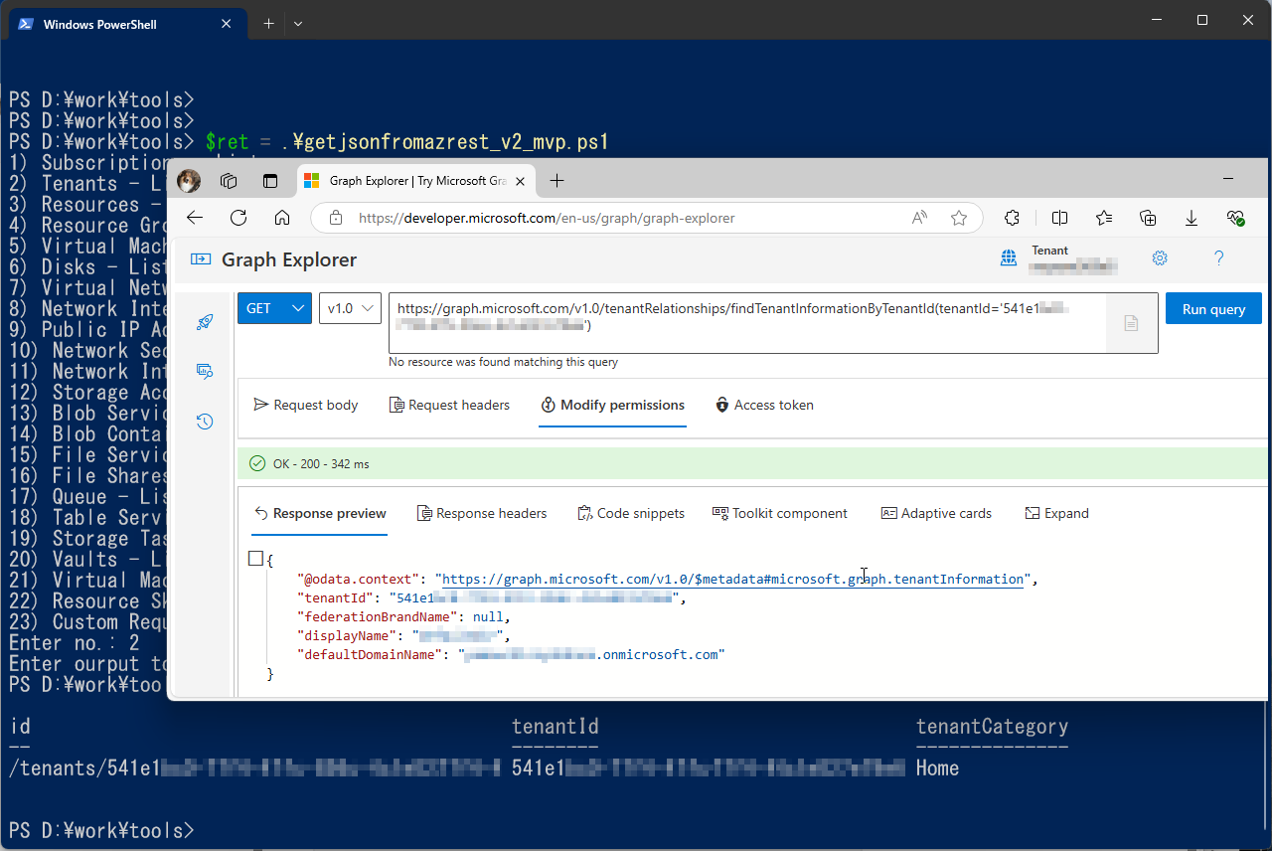
Task: Click the share query icon beside URL box
Action: click(x=1131, y=323)
